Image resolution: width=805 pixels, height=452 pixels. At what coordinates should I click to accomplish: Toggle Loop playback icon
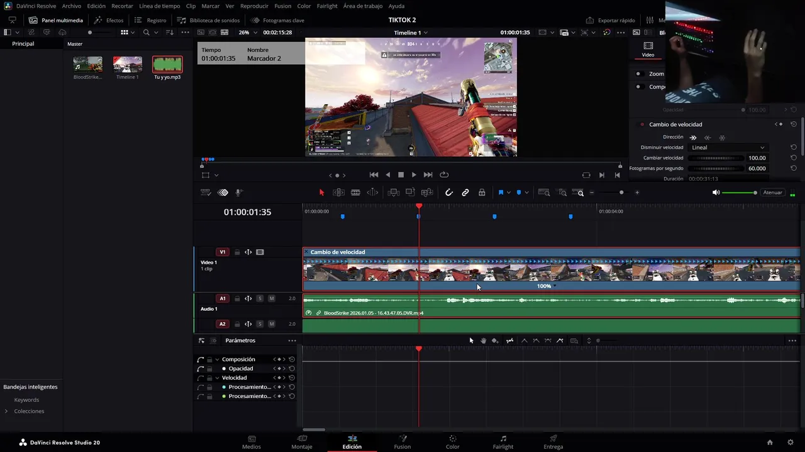pos(444,175)
